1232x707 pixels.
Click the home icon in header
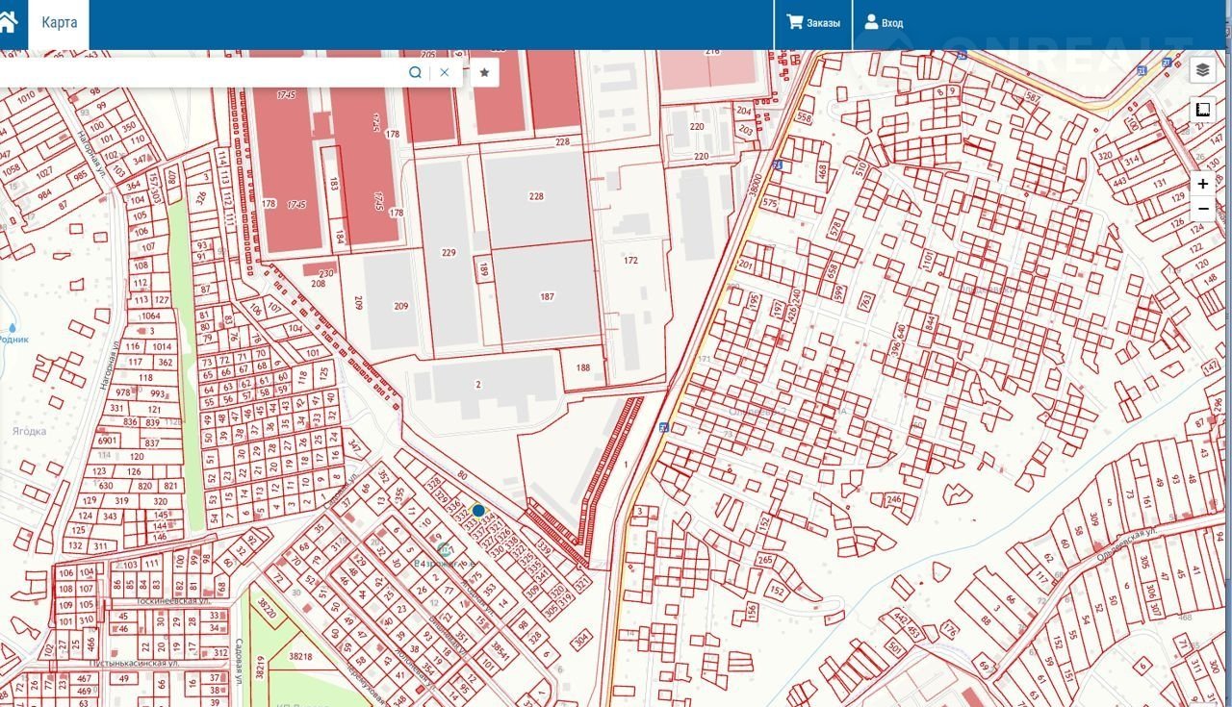click(8, 23)
